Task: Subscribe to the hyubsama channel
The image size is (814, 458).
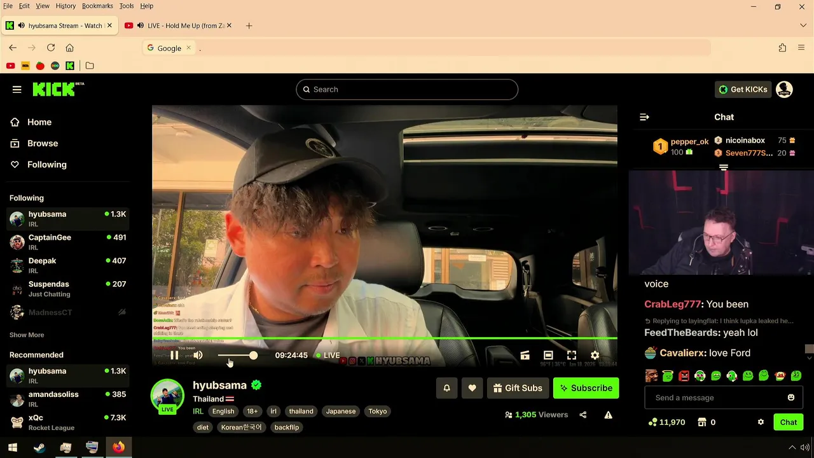Action: pyautogui.click(x=586, y=388)
